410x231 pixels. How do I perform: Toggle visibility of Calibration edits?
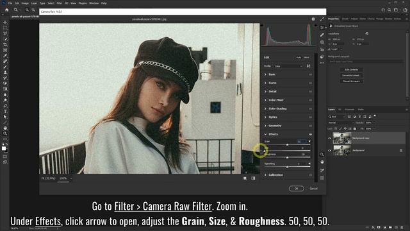310,175
